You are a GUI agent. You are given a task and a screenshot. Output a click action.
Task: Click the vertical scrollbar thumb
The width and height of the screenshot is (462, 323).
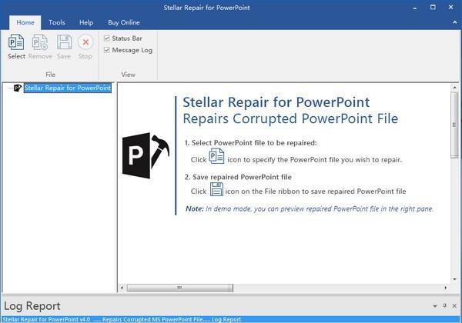click(x=454, y=125)
